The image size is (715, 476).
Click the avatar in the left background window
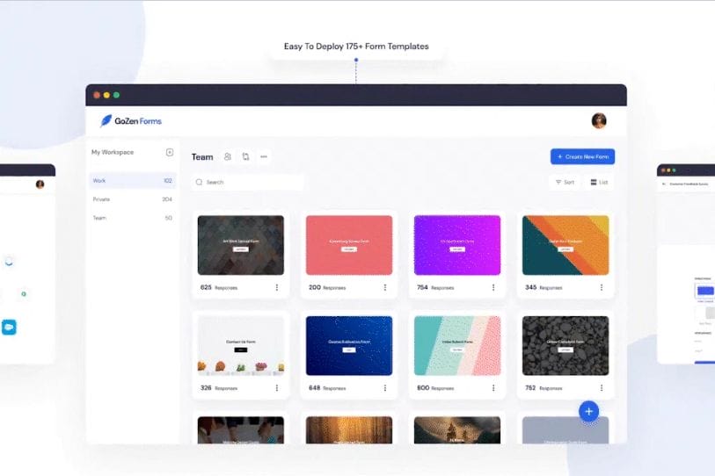[40, 184]
